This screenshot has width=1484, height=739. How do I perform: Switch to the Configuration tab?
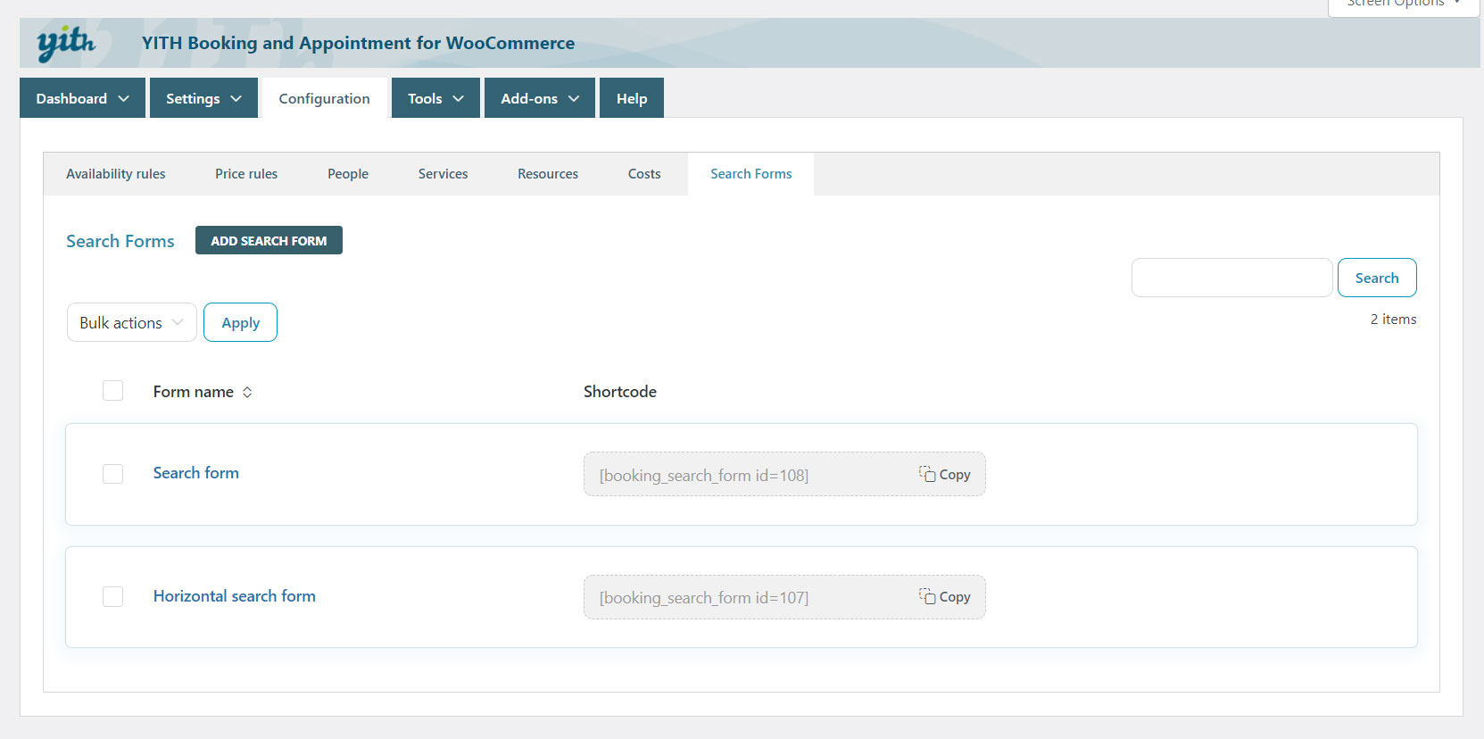(x=324, y=98)
